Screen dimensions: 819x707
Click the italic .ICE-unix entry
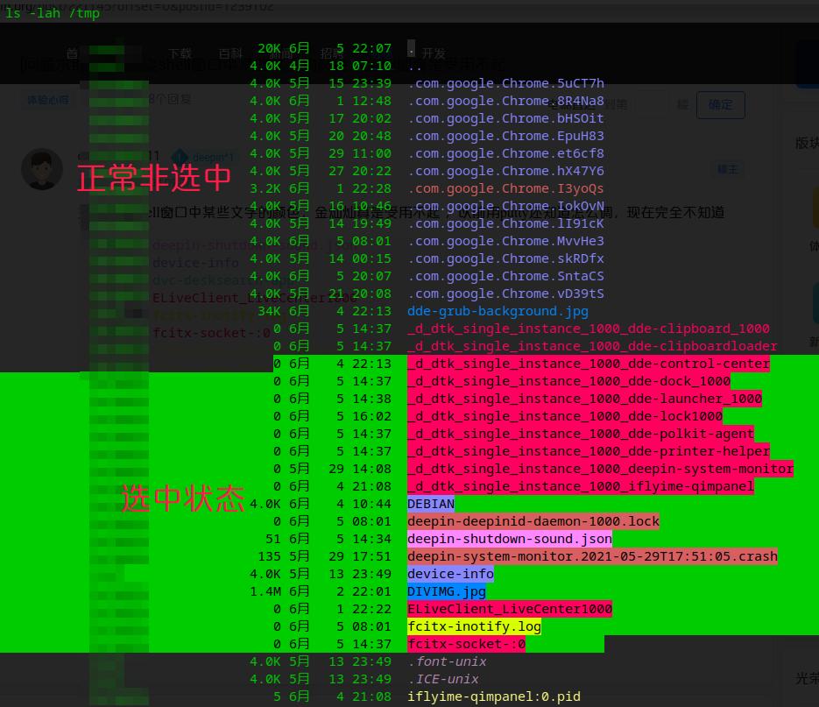pos(443,679)
